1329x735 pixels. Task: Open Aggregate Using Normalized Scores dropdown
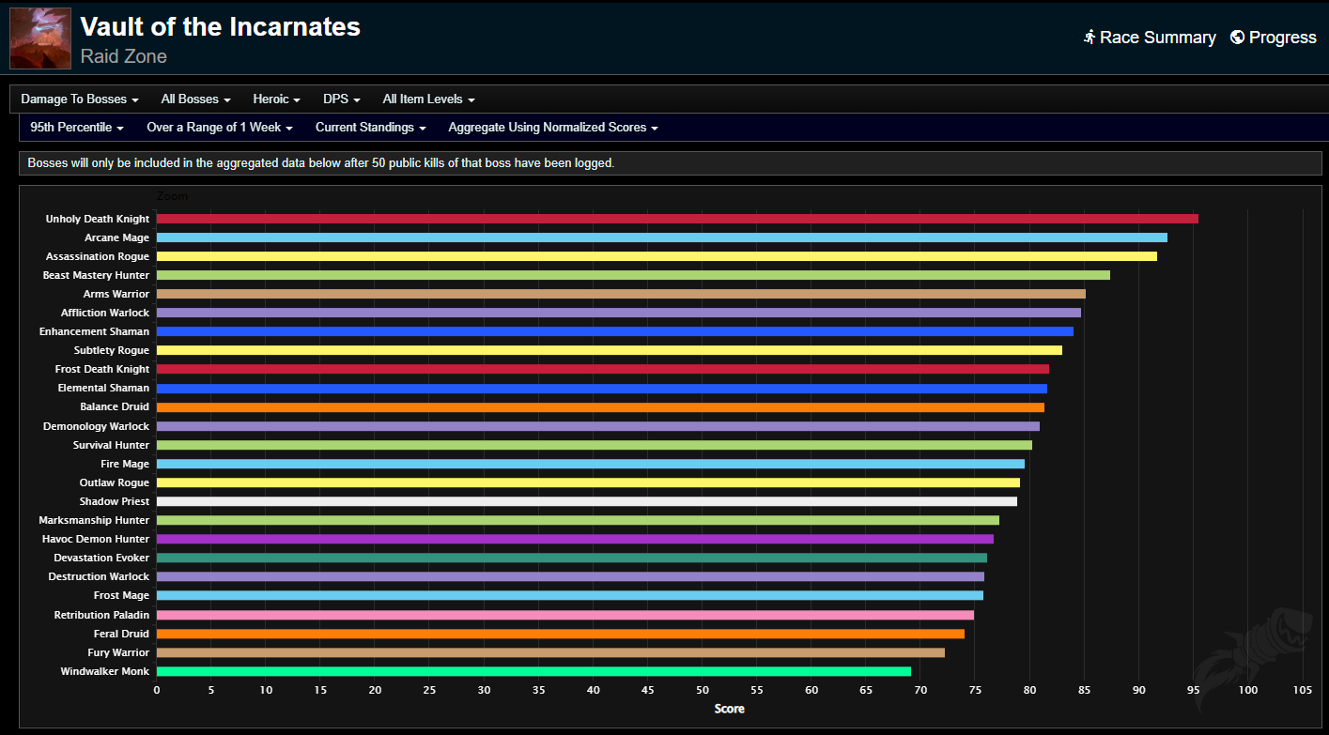pos(553,127)
